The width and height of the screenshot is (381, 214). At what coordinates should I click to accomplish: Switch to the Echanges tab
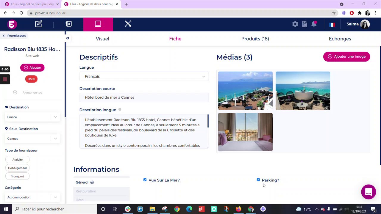(340, 39)
